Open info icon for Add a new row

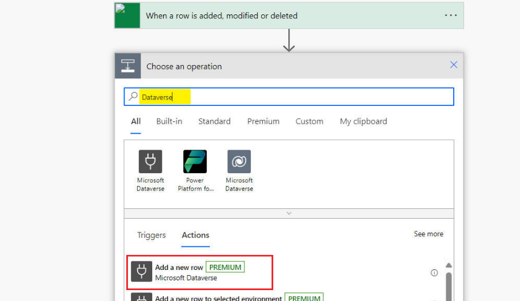point(434,273)
